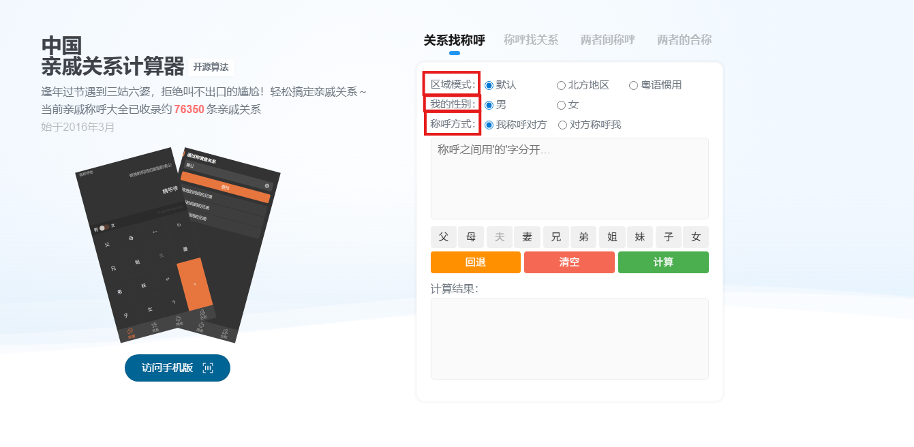Screen dimensions: 914x447
Task: Open the 两者的合称 tab
Action: pyautogui.click(x=684, y=40)
